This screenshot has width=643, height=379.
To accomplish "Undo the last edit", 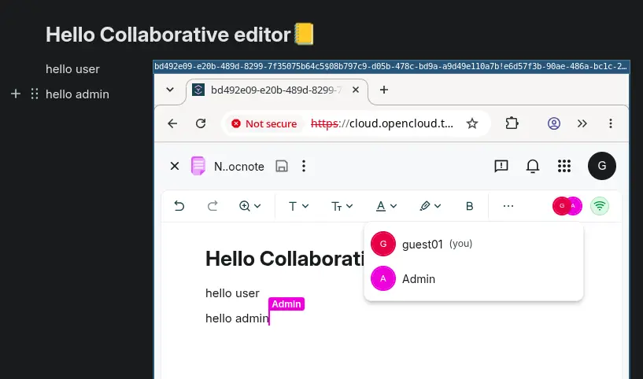I will (179, 206).
